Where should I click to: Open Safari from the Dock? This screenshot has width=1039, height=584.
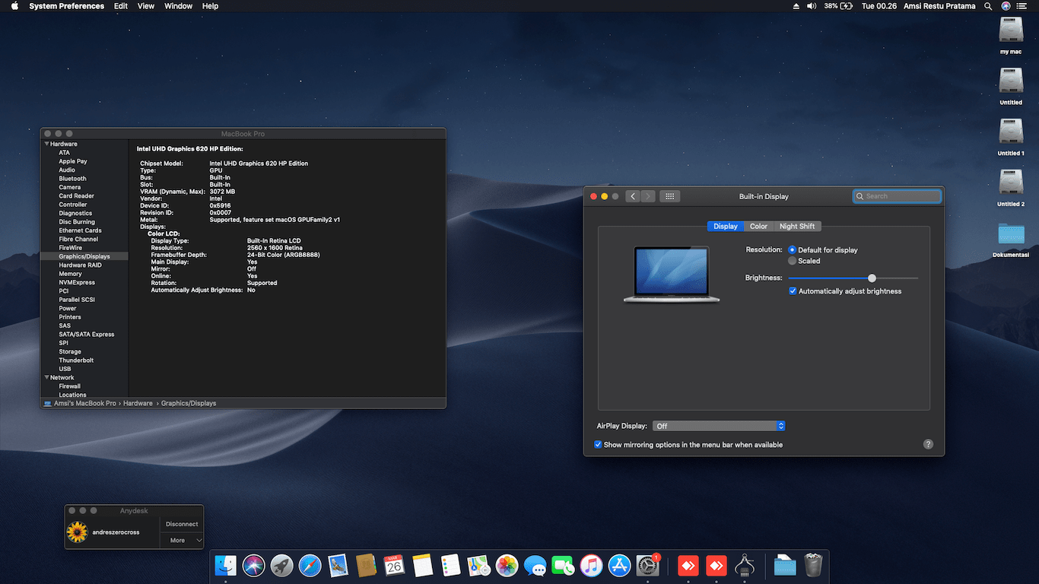pyautogui.click(x=310, y=566)
